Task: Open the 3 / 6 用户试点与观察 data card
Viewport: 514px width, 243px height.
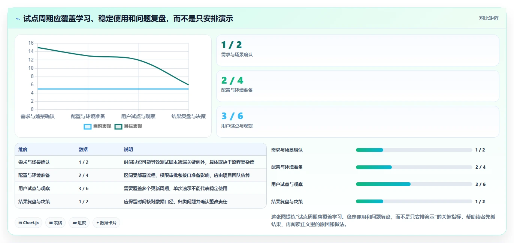Action: tap(357, 121)
